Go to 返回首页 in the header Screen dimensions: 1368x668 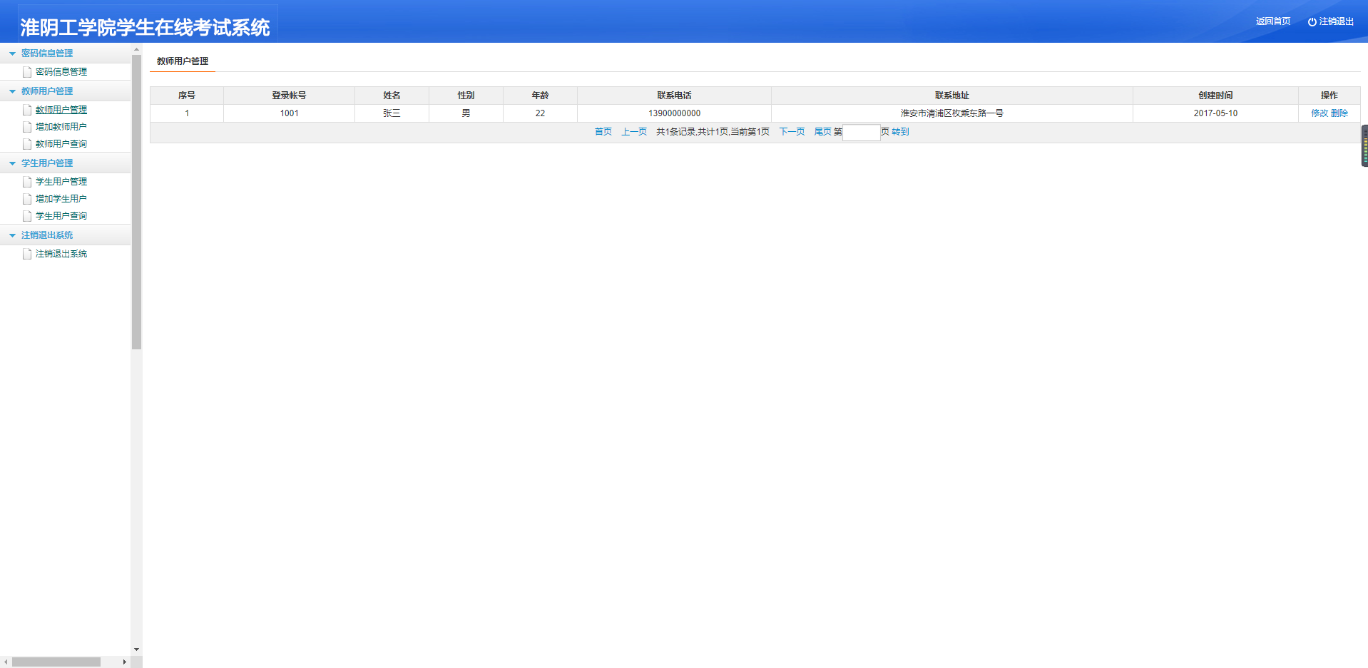point(1273,21)
